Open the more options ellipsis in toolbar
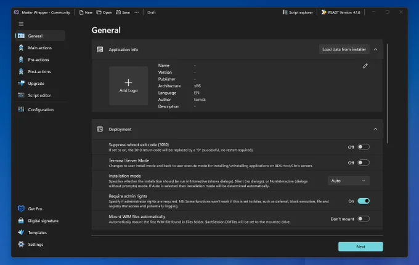Viewport: 419px width, 265px height. tap(137, 12)
